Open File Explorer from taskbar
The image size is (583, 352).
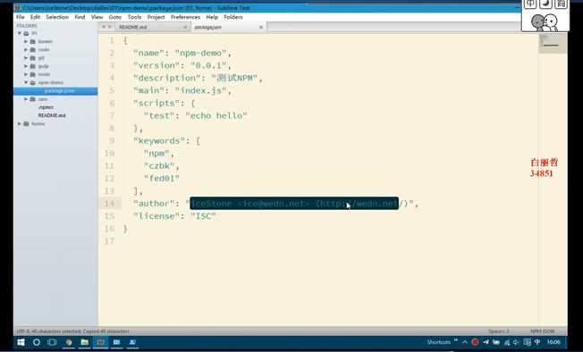[85, 342]
